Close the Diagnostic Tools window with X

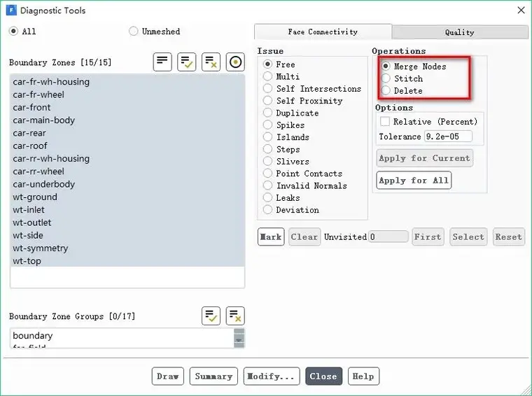[x=521, y=10]
